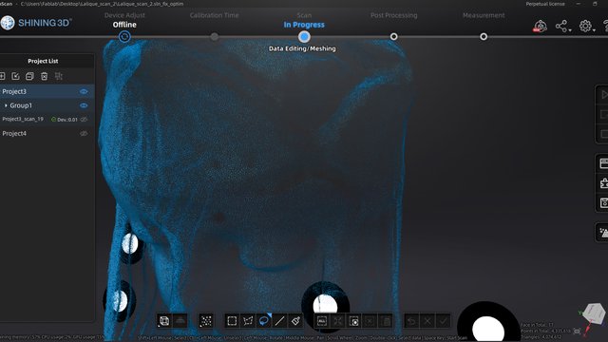Open the Calibration Time step

(x=214, y=15)
